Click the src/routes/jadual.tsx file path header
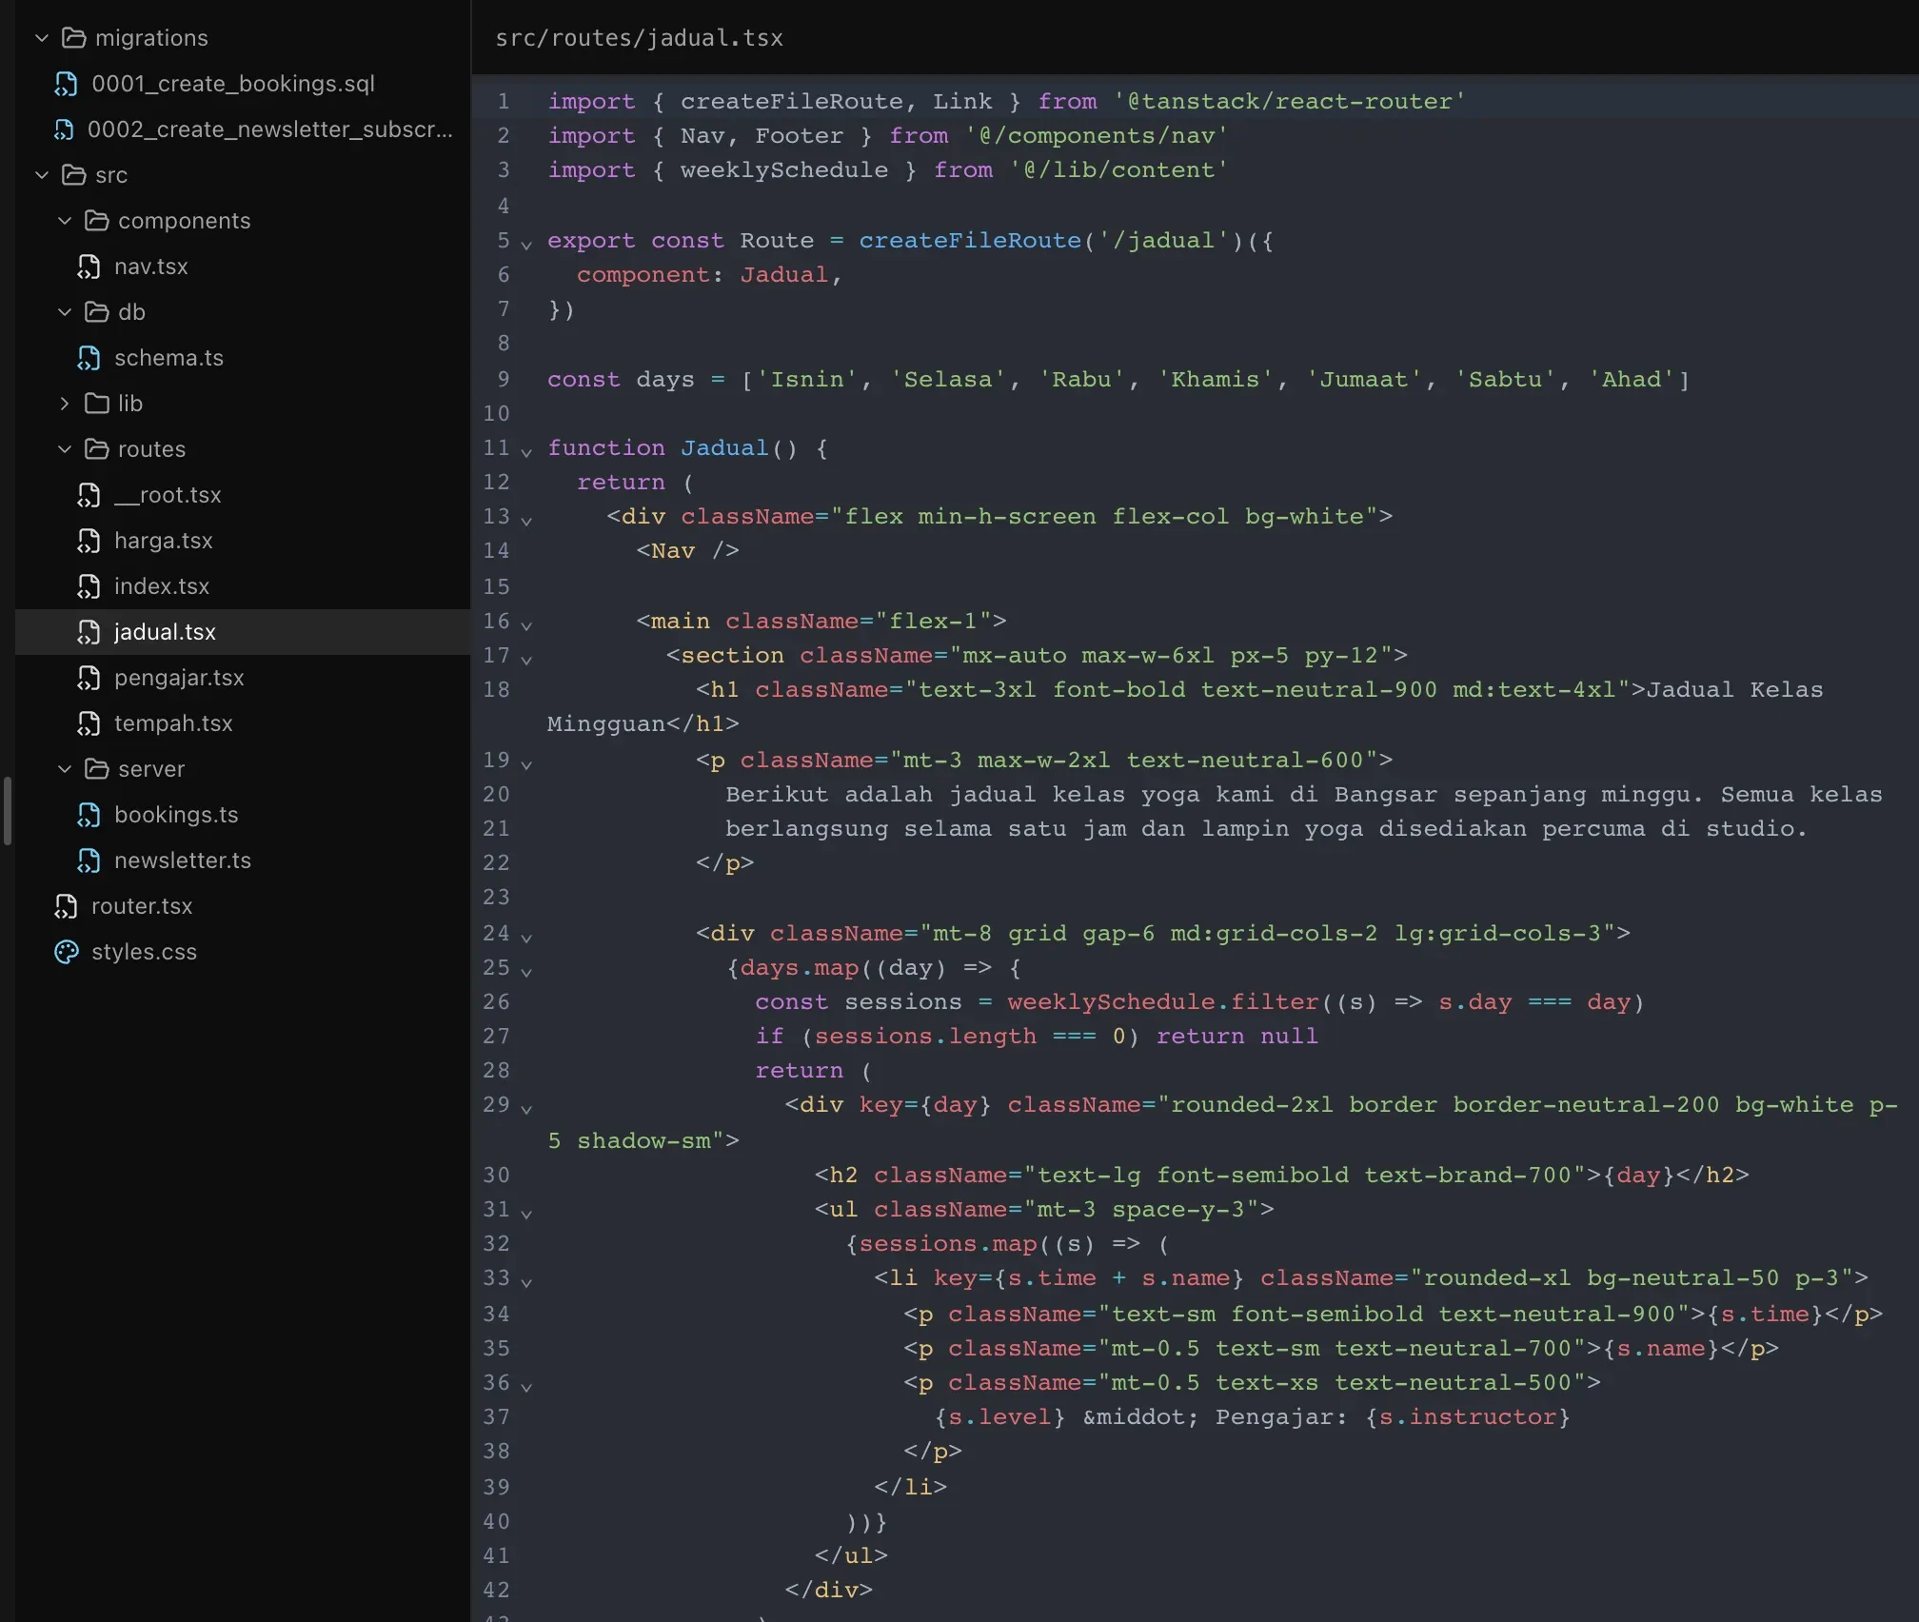This screenshot has height=1622, width=1919. [x=639, y=38]
